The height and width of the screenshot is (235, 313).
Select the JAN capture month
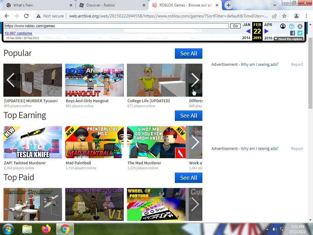tap(247, 24)
